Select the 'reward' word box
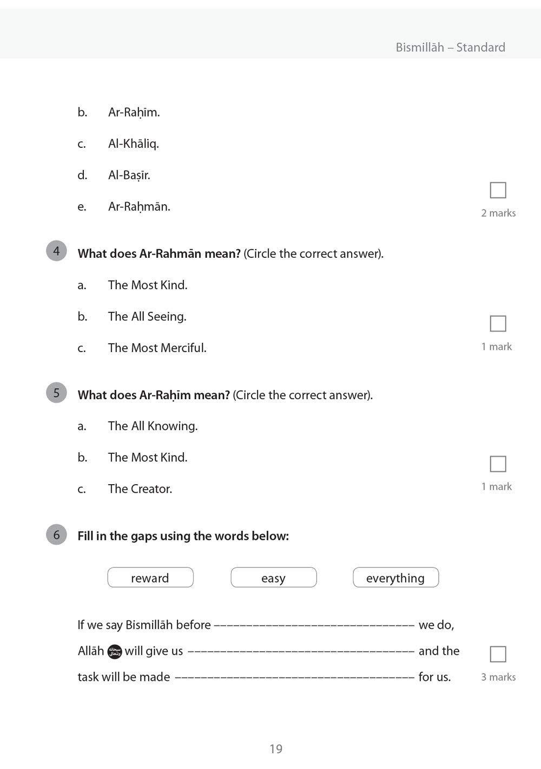The image size is (541, 769). click(x=150, y=578)
